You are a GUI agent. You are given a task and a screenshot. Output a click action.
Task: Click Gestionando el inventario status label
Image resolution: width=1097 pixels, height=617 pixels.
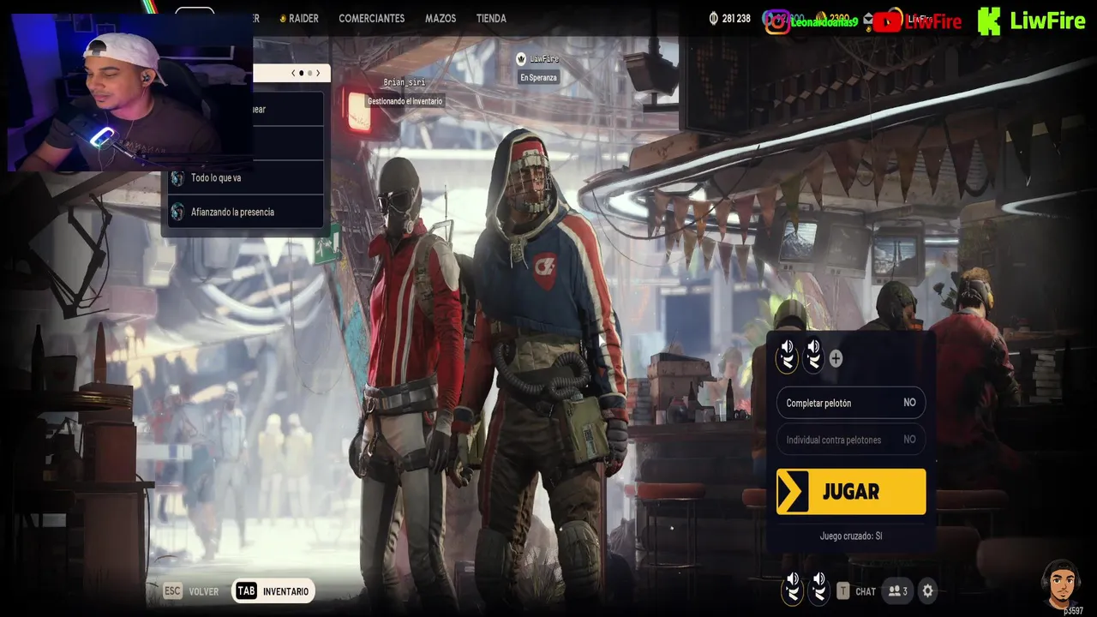405,101
